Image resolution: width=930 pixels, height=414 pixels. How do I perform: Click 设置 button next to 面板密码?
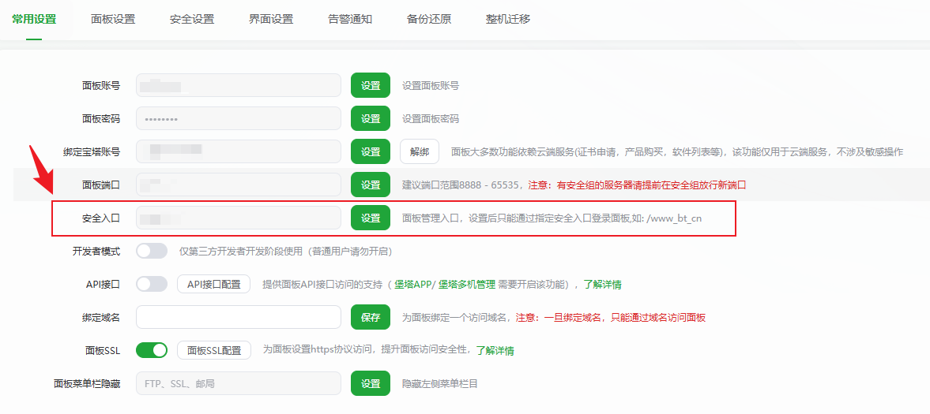pyautogui.click(x=371, y=118)
